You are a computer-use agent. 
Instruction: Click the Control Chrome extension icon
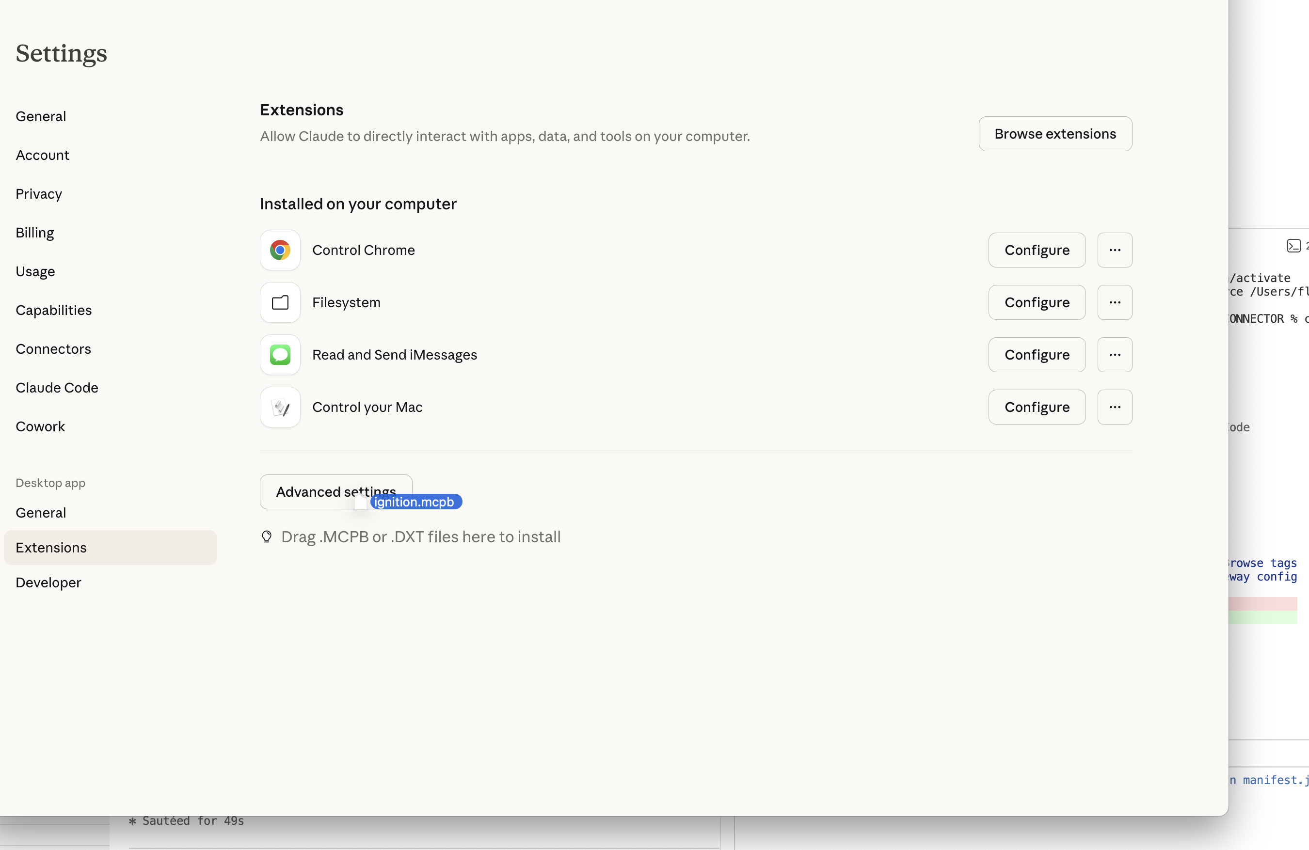[x=280, y=250]
